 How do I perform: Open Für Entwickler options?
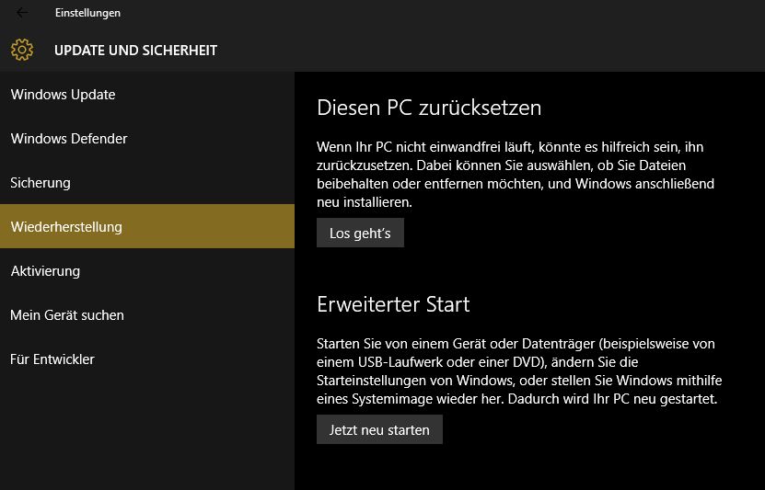click(x=147, y=359)
